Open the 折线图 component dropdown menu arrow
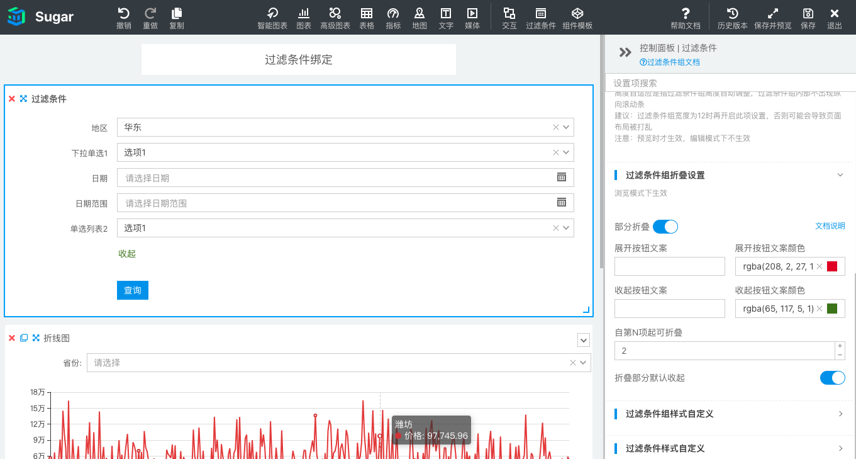This screenshot has width=856, height=459. [584, 341]
